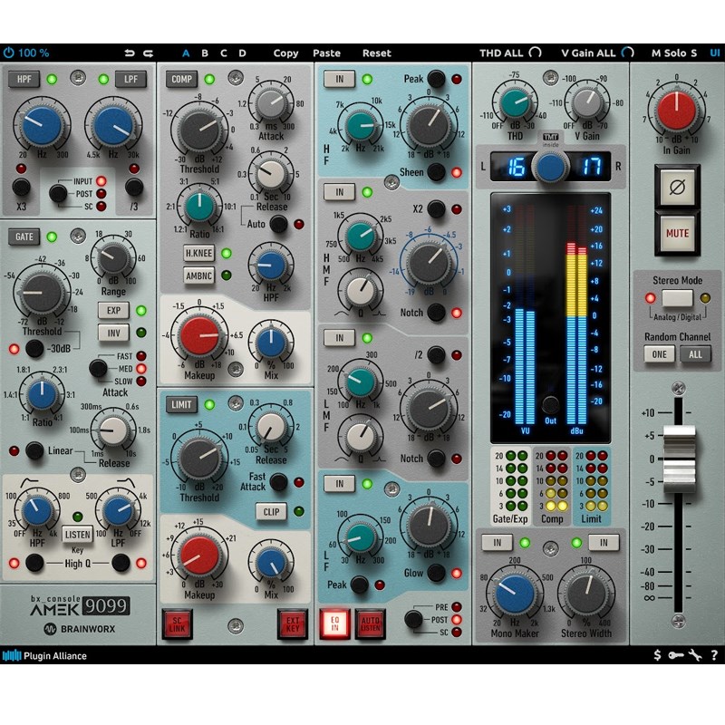The image size is (725, 725).
Task: Click the compressor red Makeup knob
Action: pos(199,334)
